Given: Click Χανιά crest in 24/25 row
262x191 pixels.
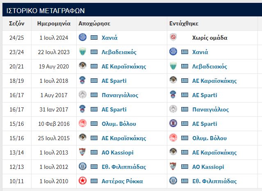Looking at the screenshot, I should [82, 37].
